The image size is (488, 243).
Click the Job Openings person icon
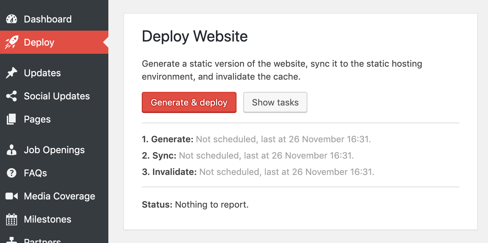coord(12,150)
